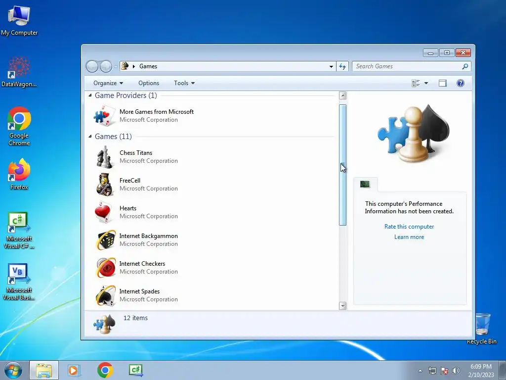Select the FreeCell game icon

click(105, 185)
